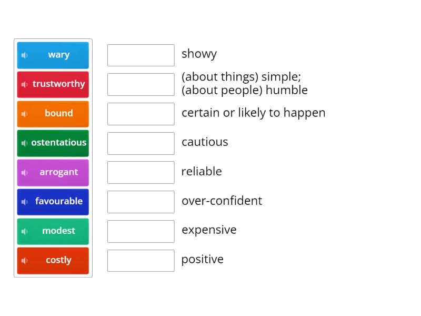Select answer box for simple; humble definition
The width and height of the screenshot is (421, 316).
(x=141, y=84)
